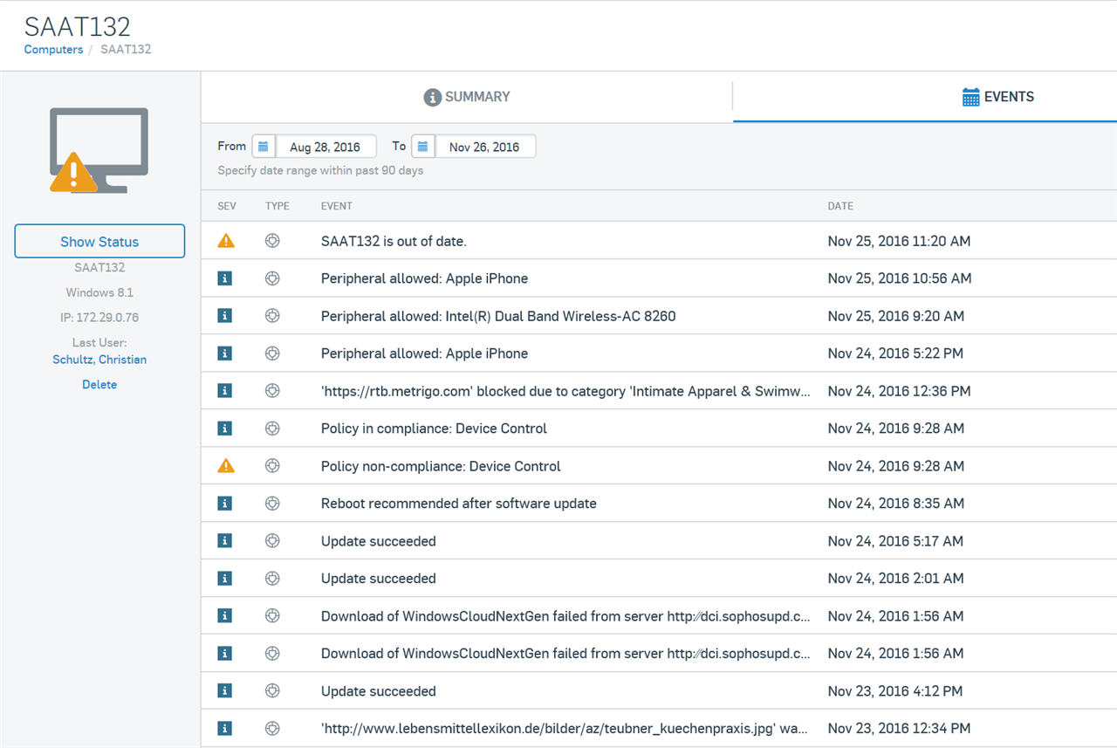
Task: Click 'Specify date range within past 90 days' hint
Action: pos(320,171)
